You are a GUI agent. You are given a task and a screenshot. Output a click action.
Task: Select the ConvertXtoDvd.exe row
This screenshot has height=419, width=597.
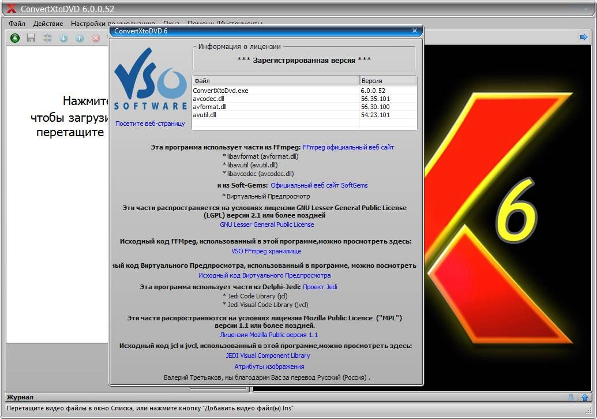[x=305, y=91]
